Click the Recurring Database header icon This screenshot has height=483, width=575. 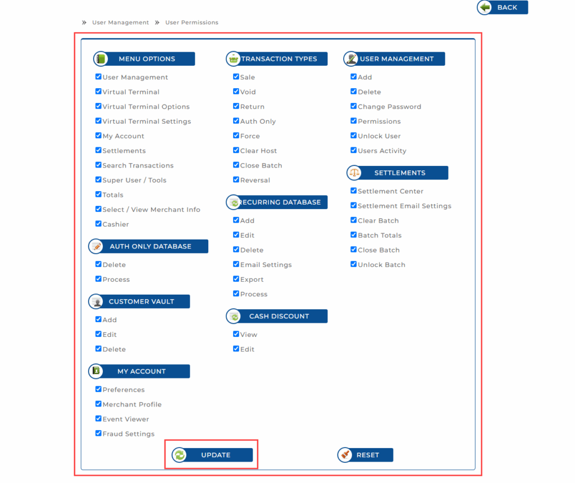tap(234, 202)
